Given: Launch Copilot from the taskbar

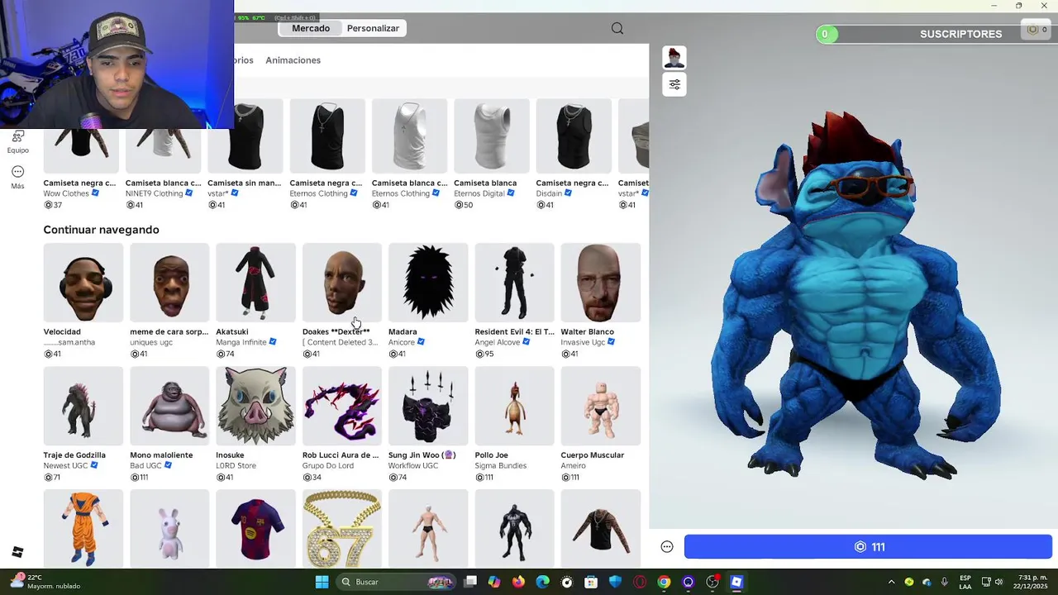Looking at the screenshot, I should click(494, 582).
